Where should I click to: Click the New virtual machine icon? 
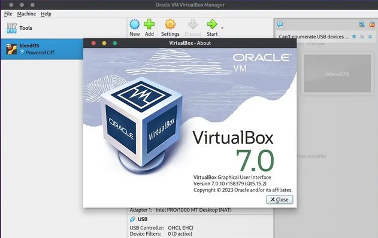pos(135,25)
